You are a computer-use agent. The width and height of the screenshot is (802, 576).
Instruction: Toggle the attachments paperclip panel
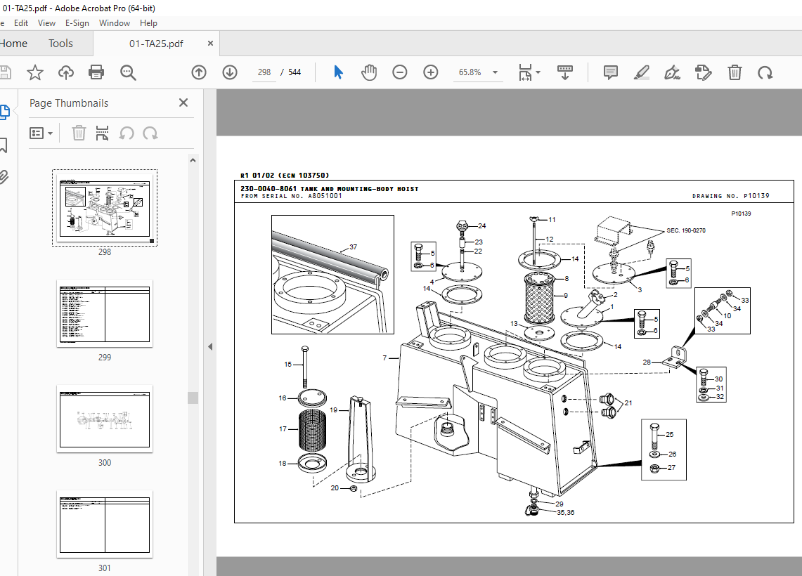4,177
